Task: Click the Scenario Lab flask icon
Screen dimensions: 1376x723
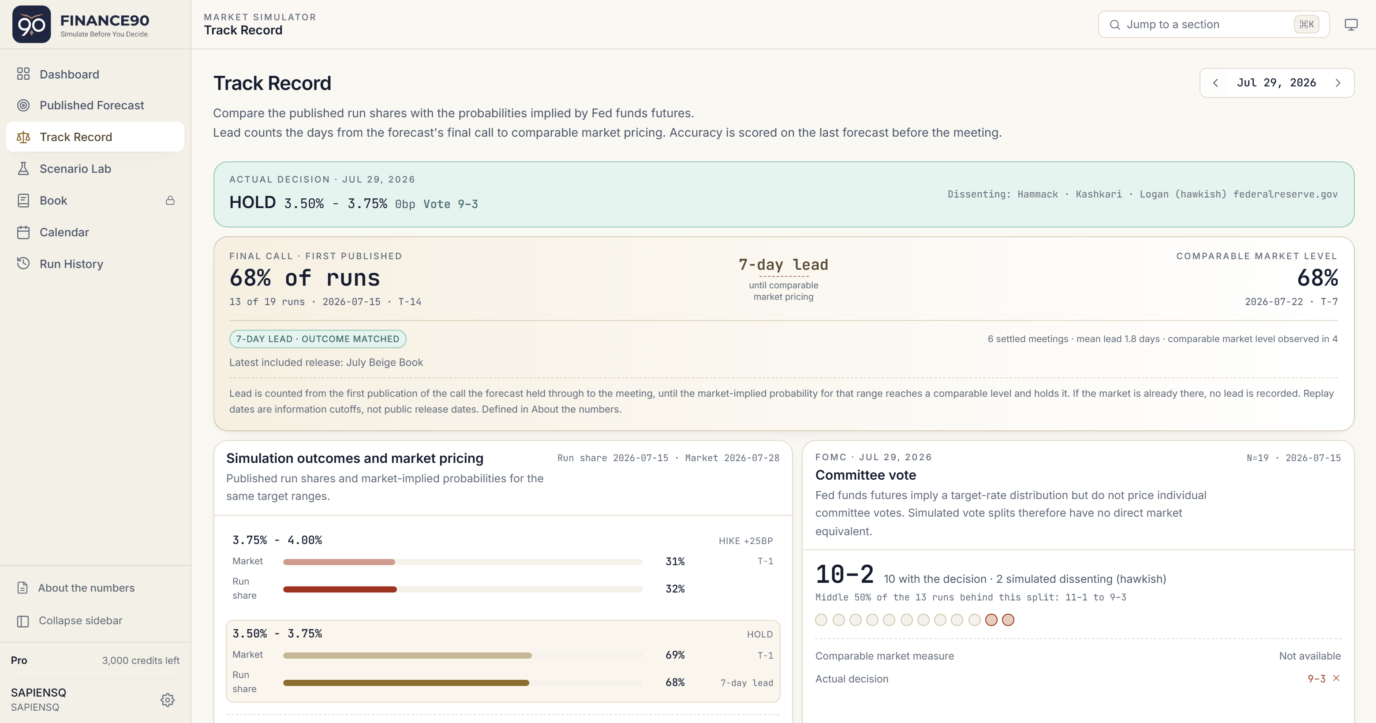Action: pos(23,169)
